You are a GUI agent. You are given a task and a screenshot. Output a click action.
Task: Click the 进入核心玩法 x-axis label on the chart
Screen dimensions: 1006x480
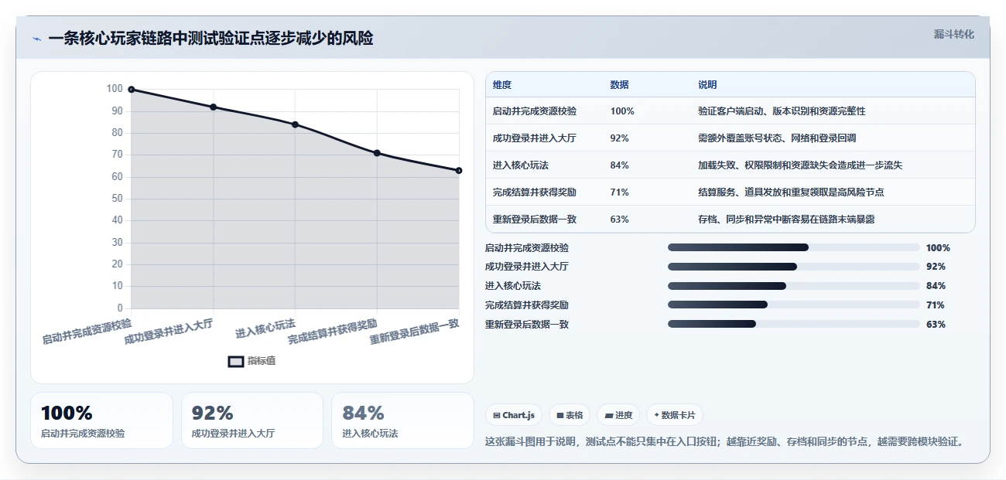[267, 329]
